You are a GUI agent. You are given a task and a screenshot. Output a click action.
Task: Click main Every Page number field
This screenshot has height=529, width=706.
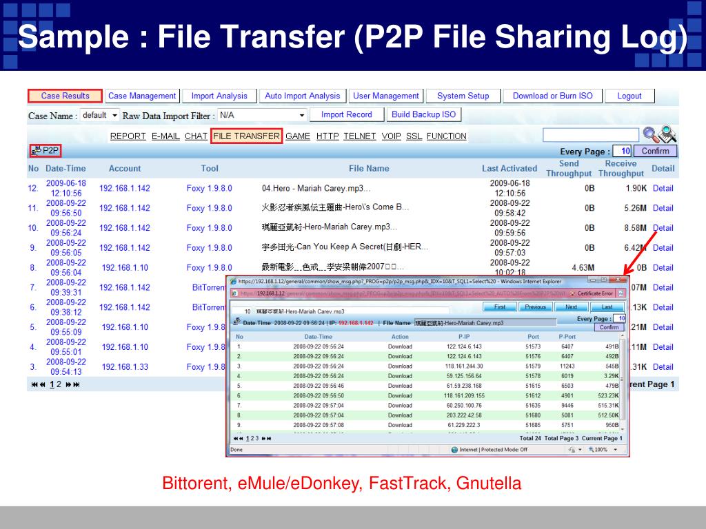point(623,151)
